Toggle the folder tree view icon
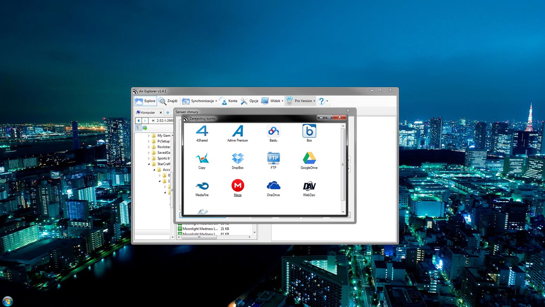Screen dimensions: 545x307 click(138, 127)
